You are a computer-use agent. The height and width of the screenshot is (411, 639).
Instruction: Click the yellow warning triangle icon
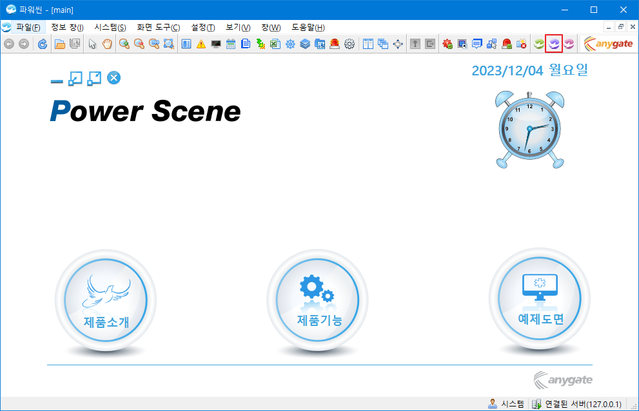pos(201,44)
